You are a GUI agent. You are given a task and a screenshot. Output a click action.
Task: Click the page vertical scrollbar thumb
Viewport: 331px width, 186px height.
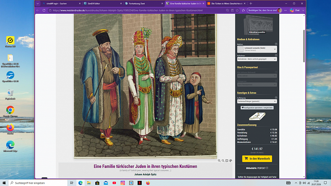(x=304, y=46)
